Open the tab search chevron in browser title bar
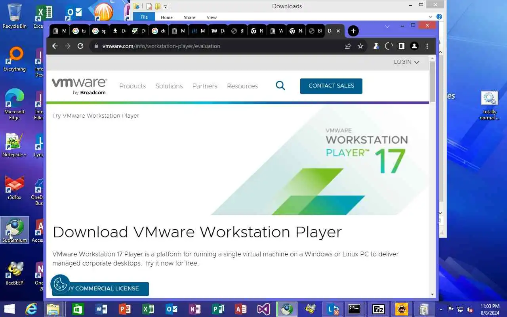507x317 pixels. tap(387, 27)
